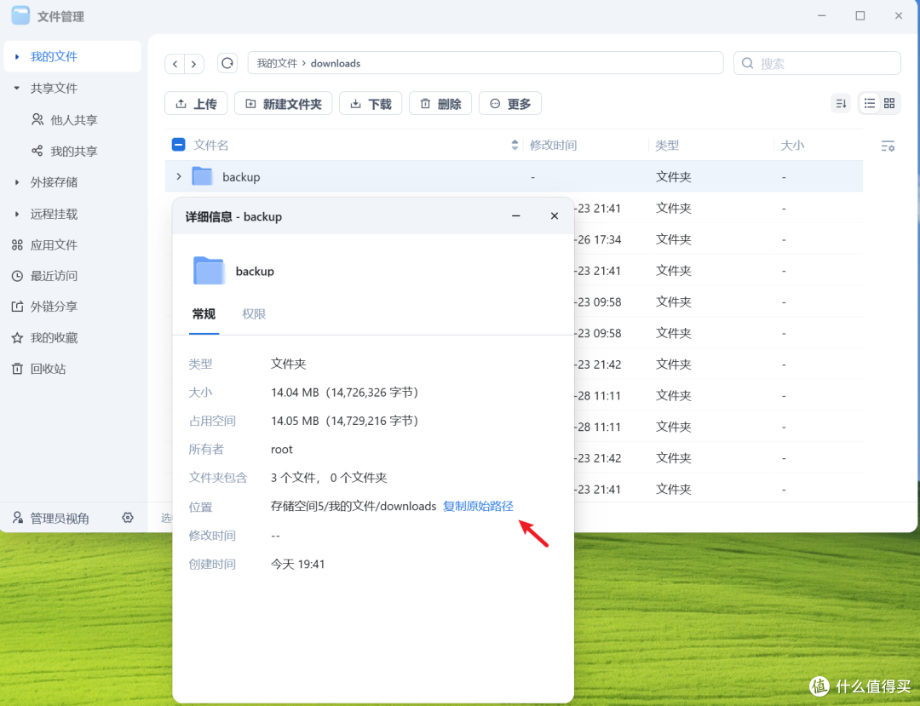Expand the 外接存储 section
Image resolution: width=920 pixels, height=706 pixels.
pyautogui.click(x=17, y=182)
